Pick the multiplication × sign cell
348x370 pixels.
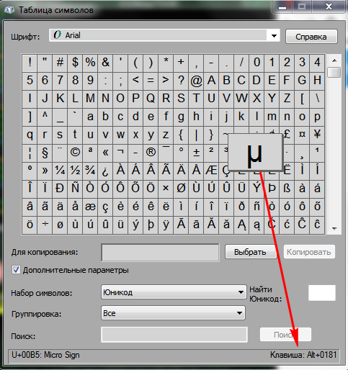pos(166,189)
